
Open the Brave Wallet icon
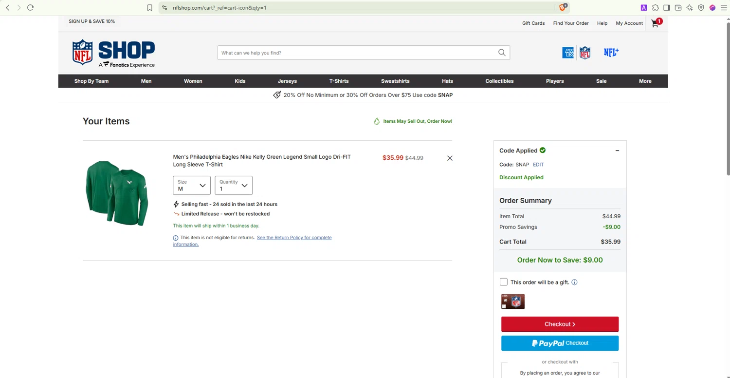tap(678, 8)
